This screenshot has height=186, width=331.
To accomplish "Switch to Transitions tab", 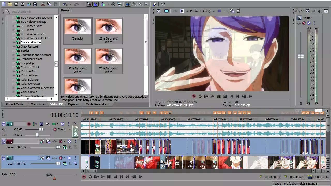I will (37, 104).
